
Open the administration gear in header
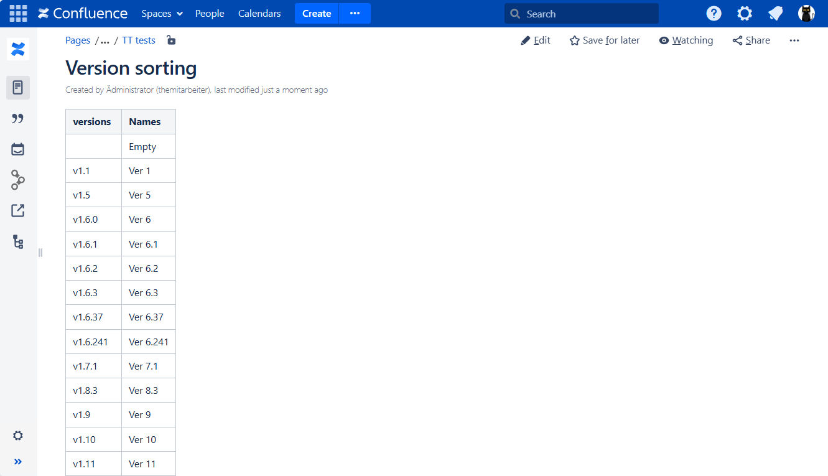744,14
